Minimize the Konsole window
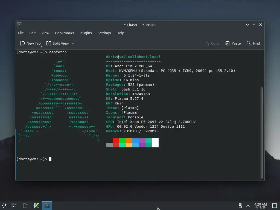Image resolution: width=280 pixels, height=210 pixels. click(x=247, y=25)
